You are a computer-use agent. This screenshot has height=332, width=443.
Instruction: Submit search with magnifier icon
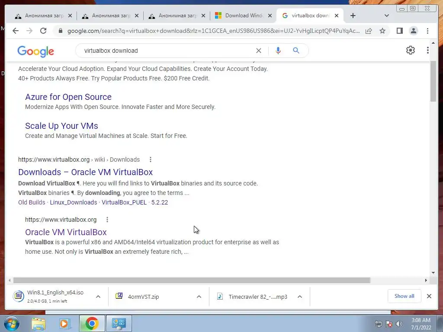pos(296,51)
